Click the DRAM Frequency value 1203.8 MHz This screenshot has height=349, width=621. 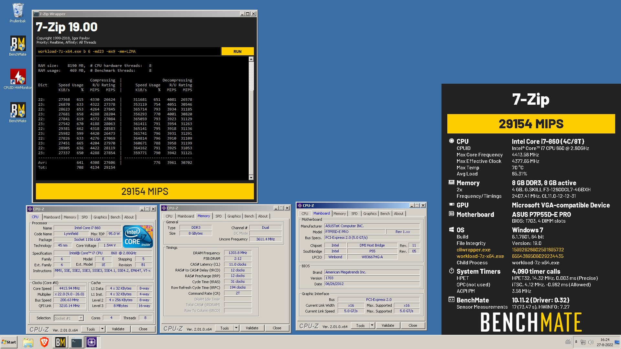tap(238, 253)
